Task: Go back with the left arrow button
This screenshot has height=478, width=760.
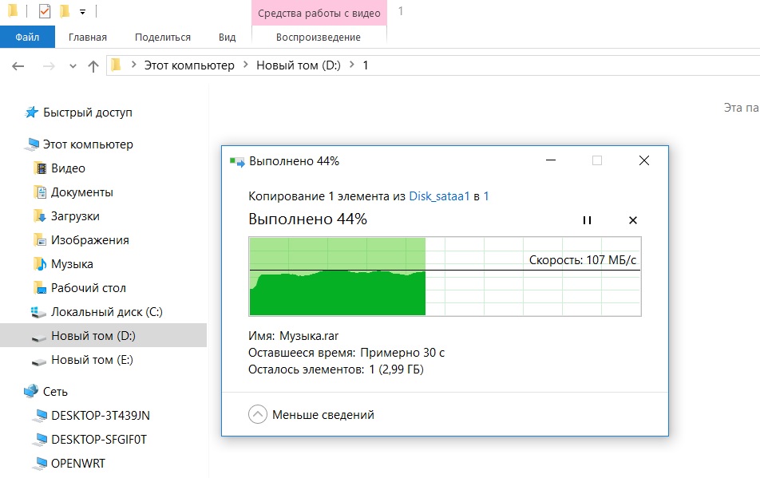Action: (18, 66)
